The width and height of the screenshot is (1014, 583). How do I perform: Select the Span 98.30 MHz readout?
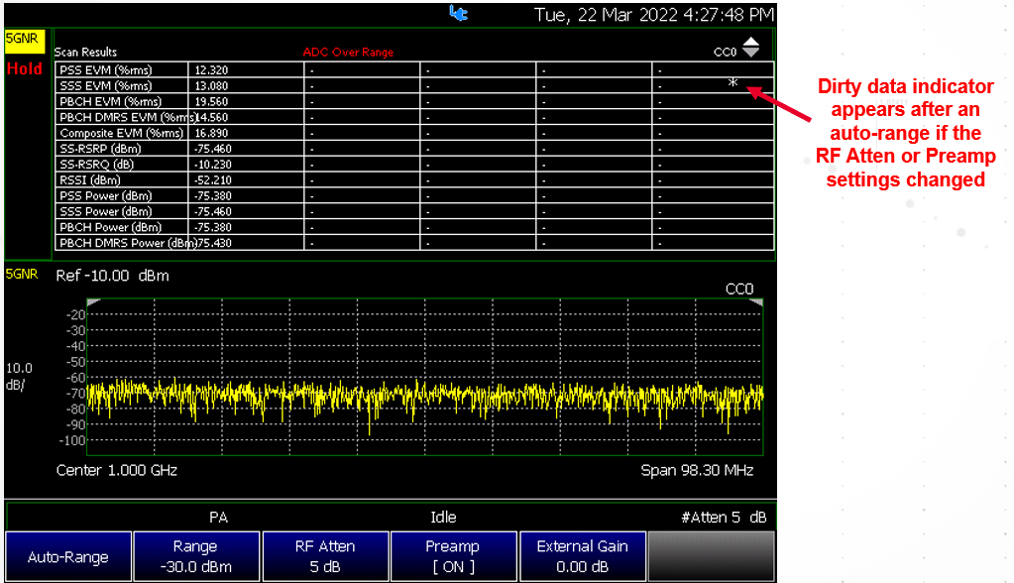point(697,470)
